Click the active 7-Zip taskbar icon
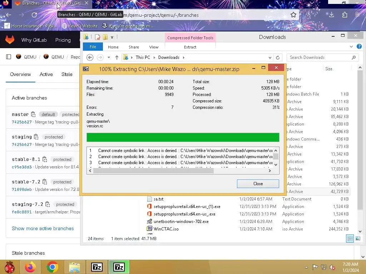The height and width of the screenshot is (274, 366). (x=119, y=267)
